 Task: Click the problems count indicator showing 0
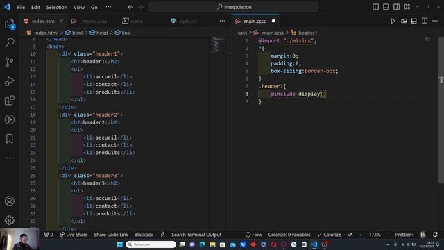click(x=49, y=235)
